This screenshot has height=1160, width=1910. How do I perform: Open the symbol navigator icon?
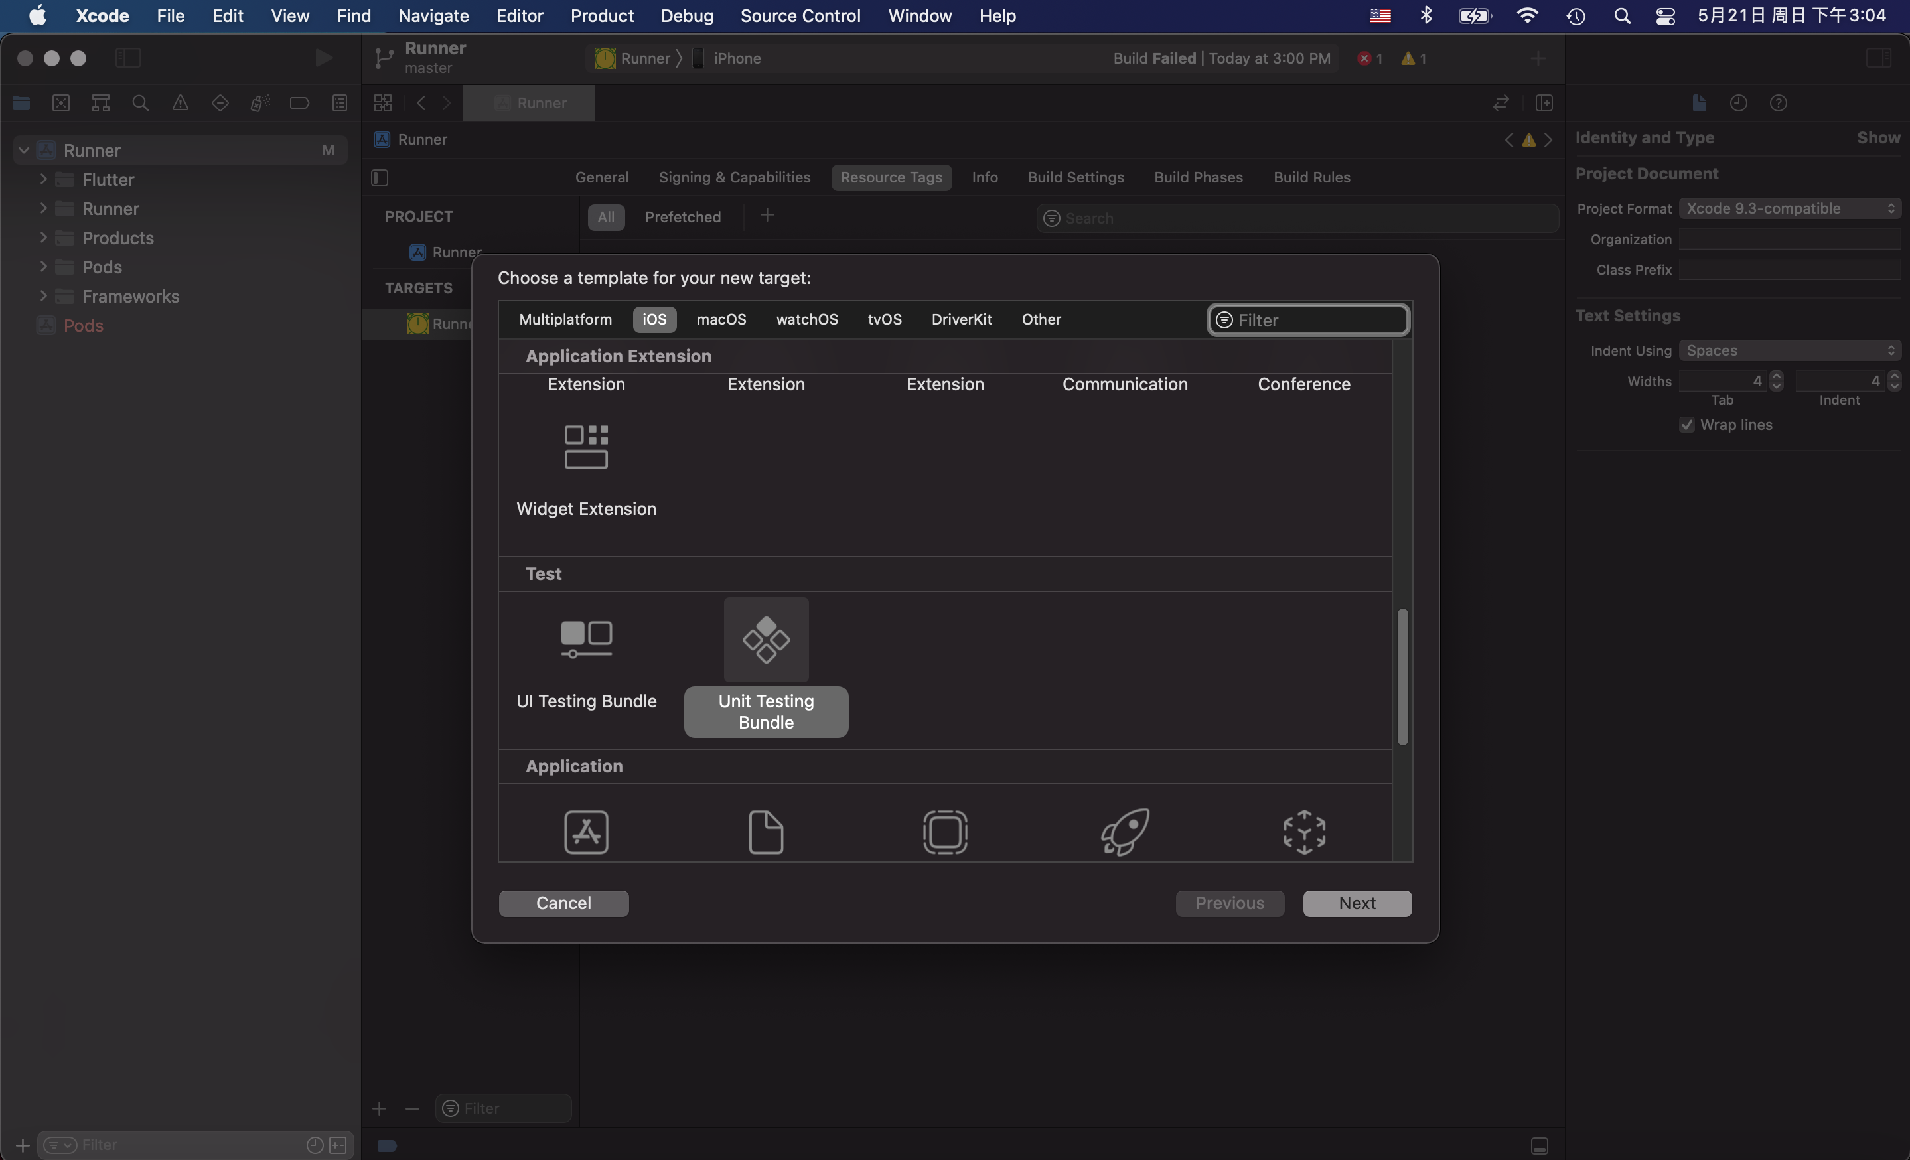pyautogui.click(x=101, y=102)
